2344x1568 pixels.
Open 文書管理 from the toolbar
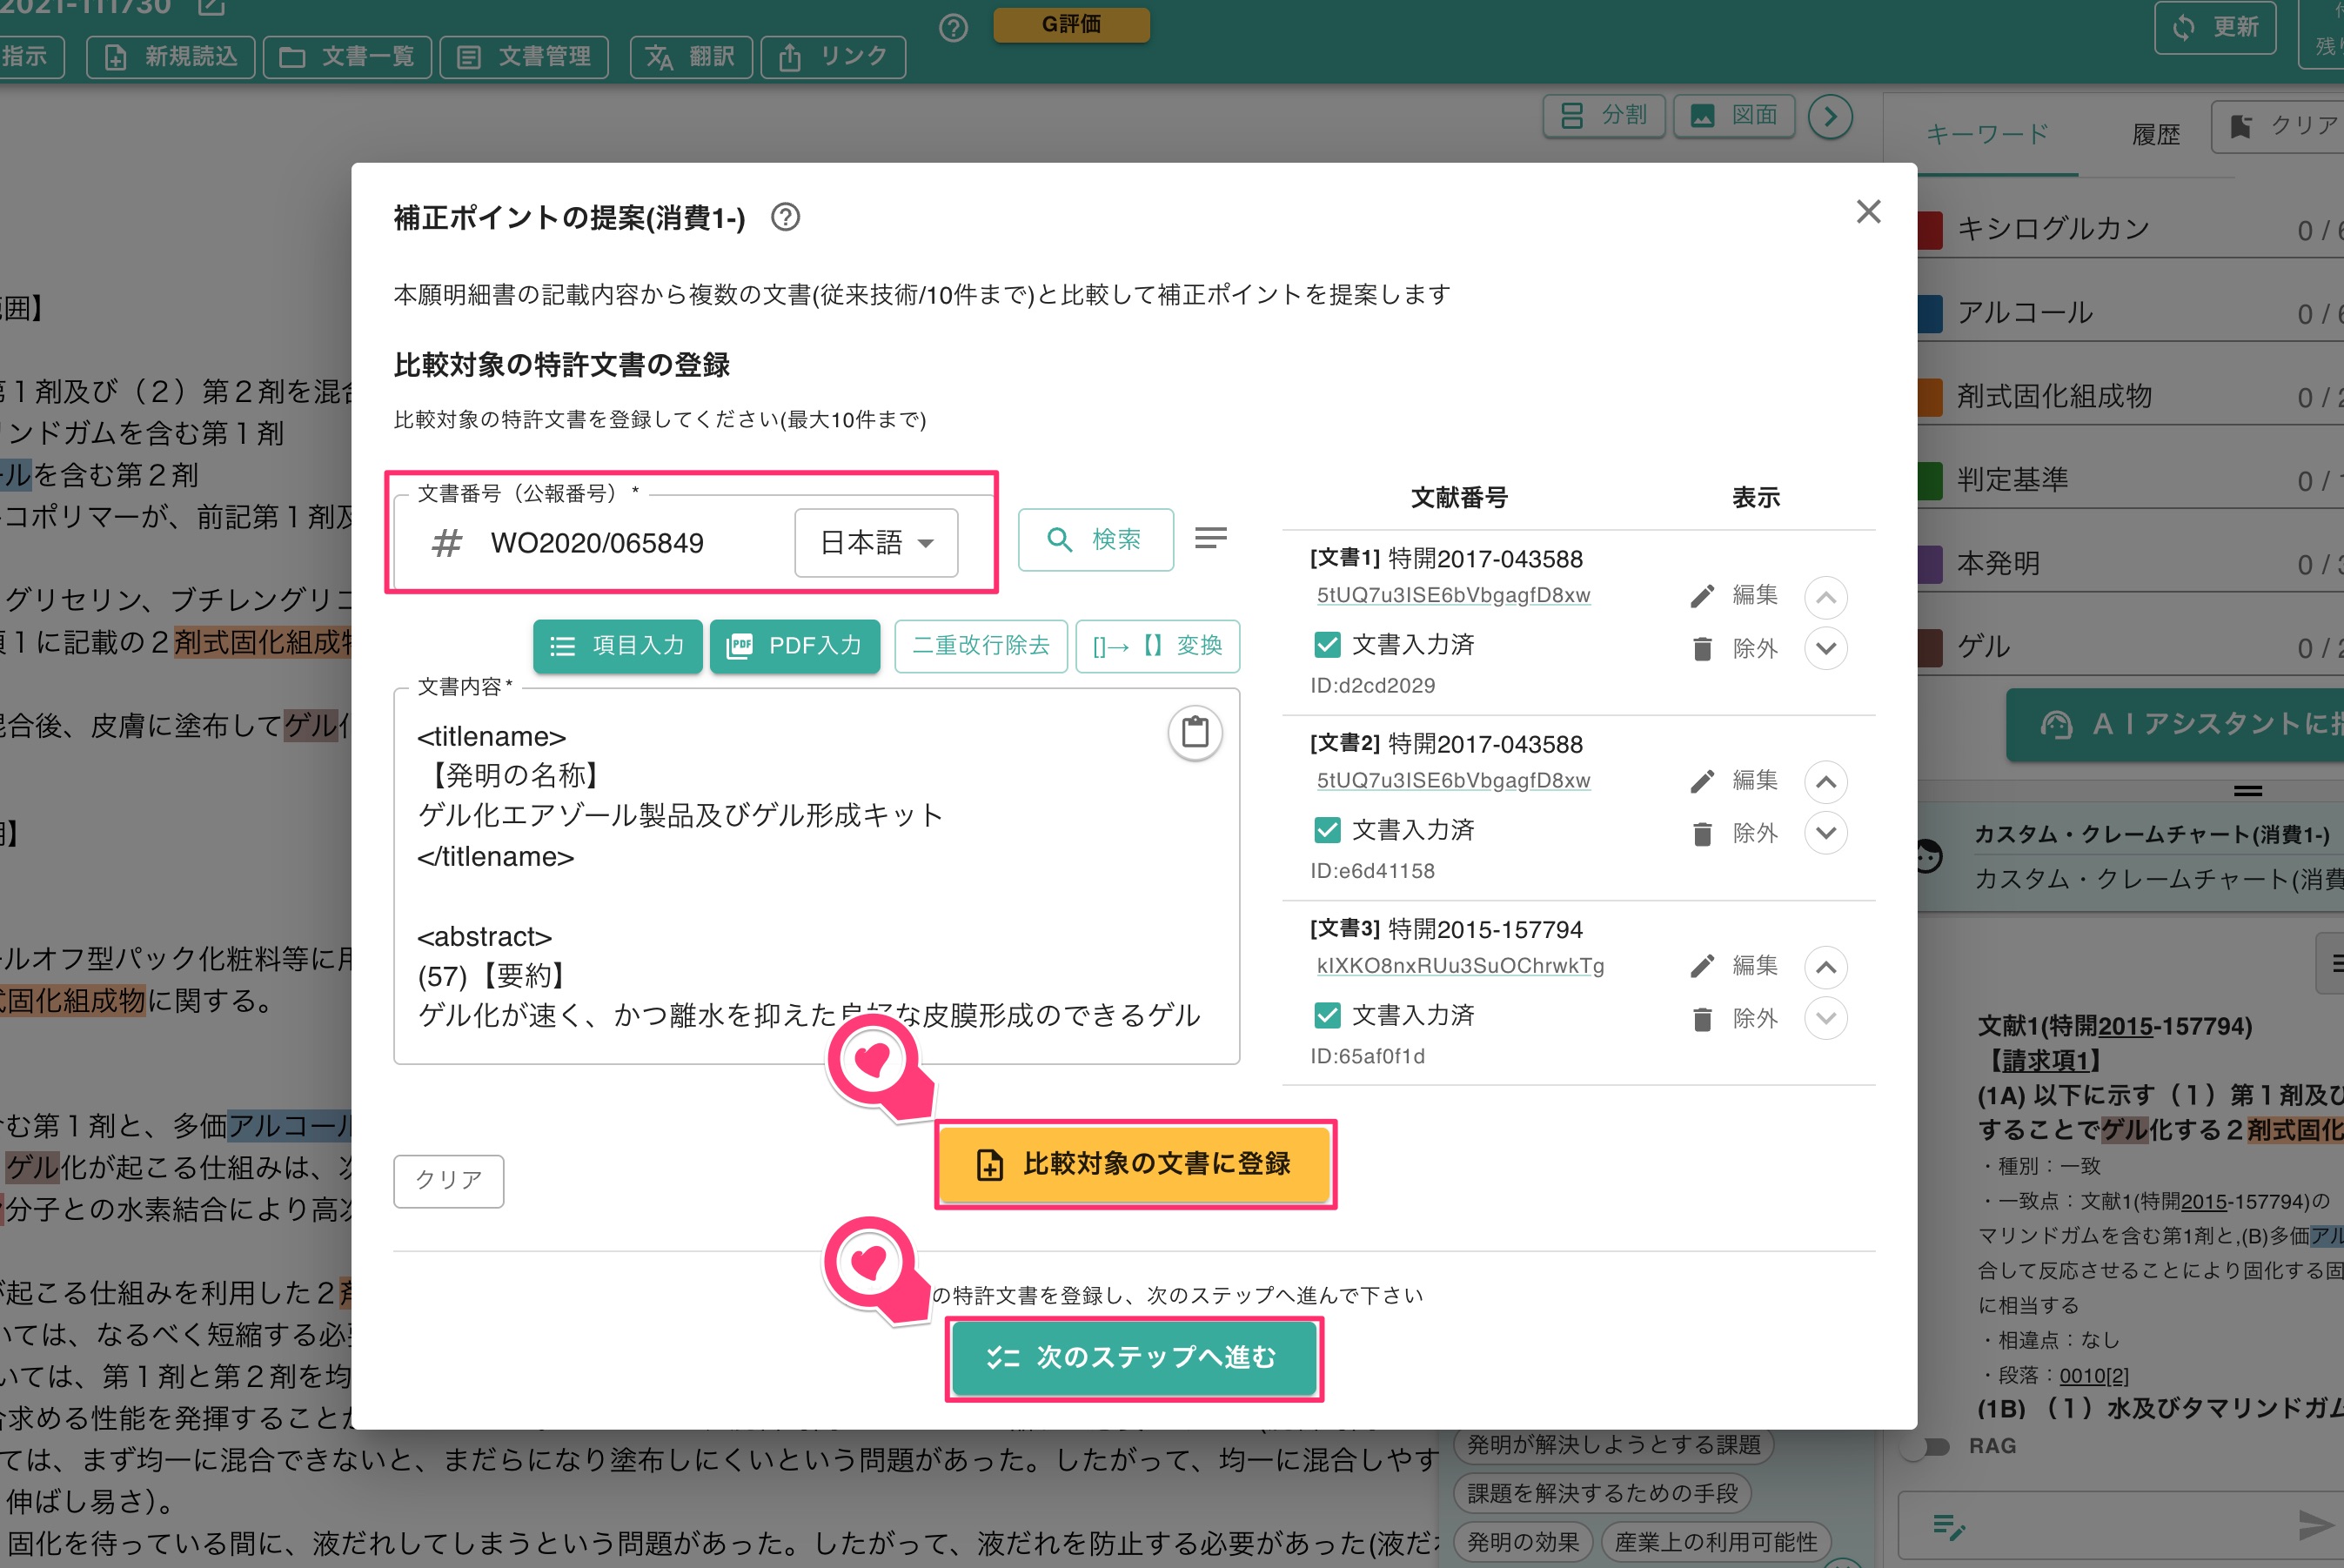[x=523, y=57]
